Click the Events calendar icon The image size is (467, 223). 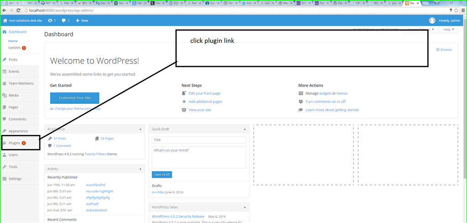(x=5, y=71)
